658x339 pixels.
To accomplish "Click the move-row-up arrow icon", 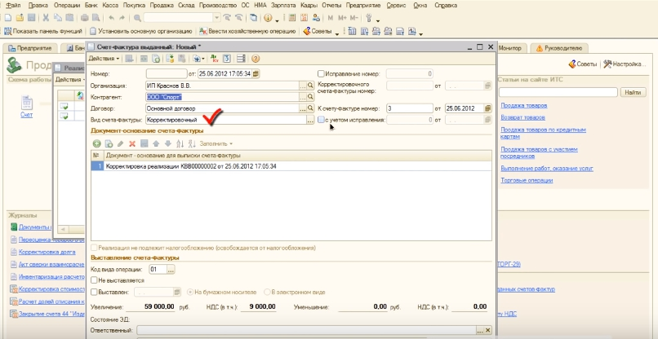I will tap(156, 143).
